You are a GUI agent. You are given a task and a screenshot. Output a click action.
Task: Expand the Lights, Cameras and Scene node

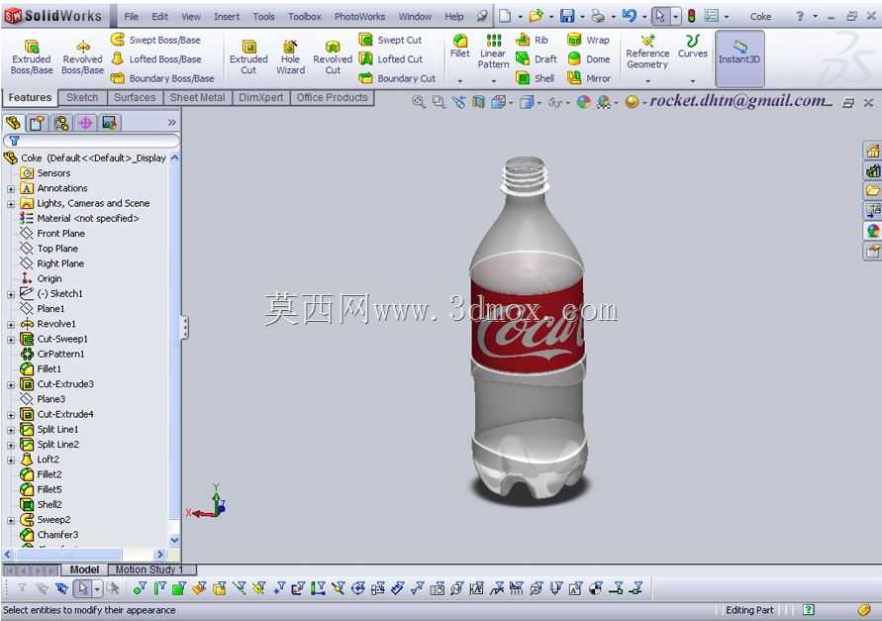coord(11,204)
